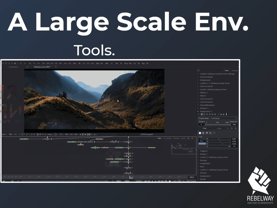
Task: Open the Process Mode dropdown
Action: 224,118
